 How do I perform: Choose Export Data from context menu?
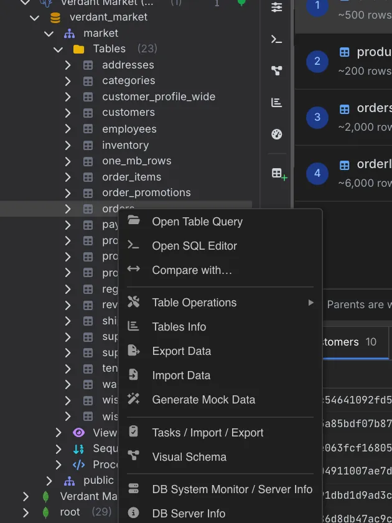coord(220,351)
